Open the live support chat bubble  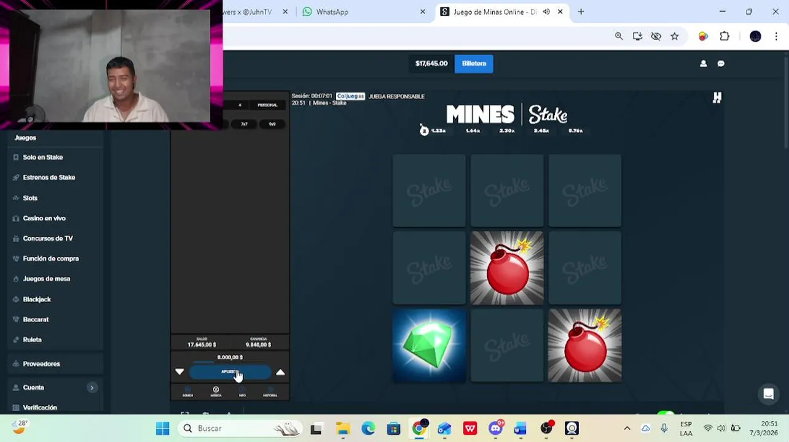click(768, 394)
